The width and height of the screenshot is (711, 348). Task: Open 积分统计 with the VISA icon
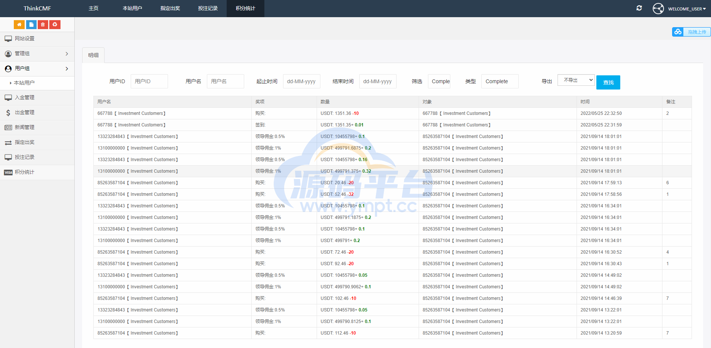click(x=25, y=172)
